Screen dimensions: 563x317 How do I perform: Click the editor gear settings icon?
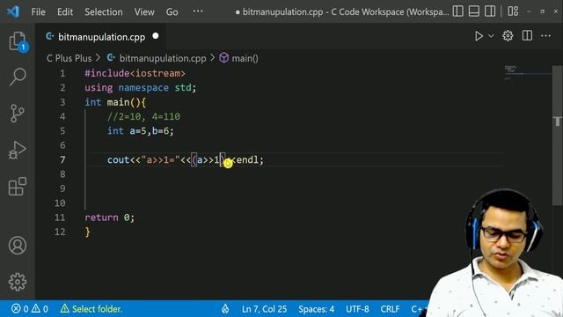coord(508,36)
